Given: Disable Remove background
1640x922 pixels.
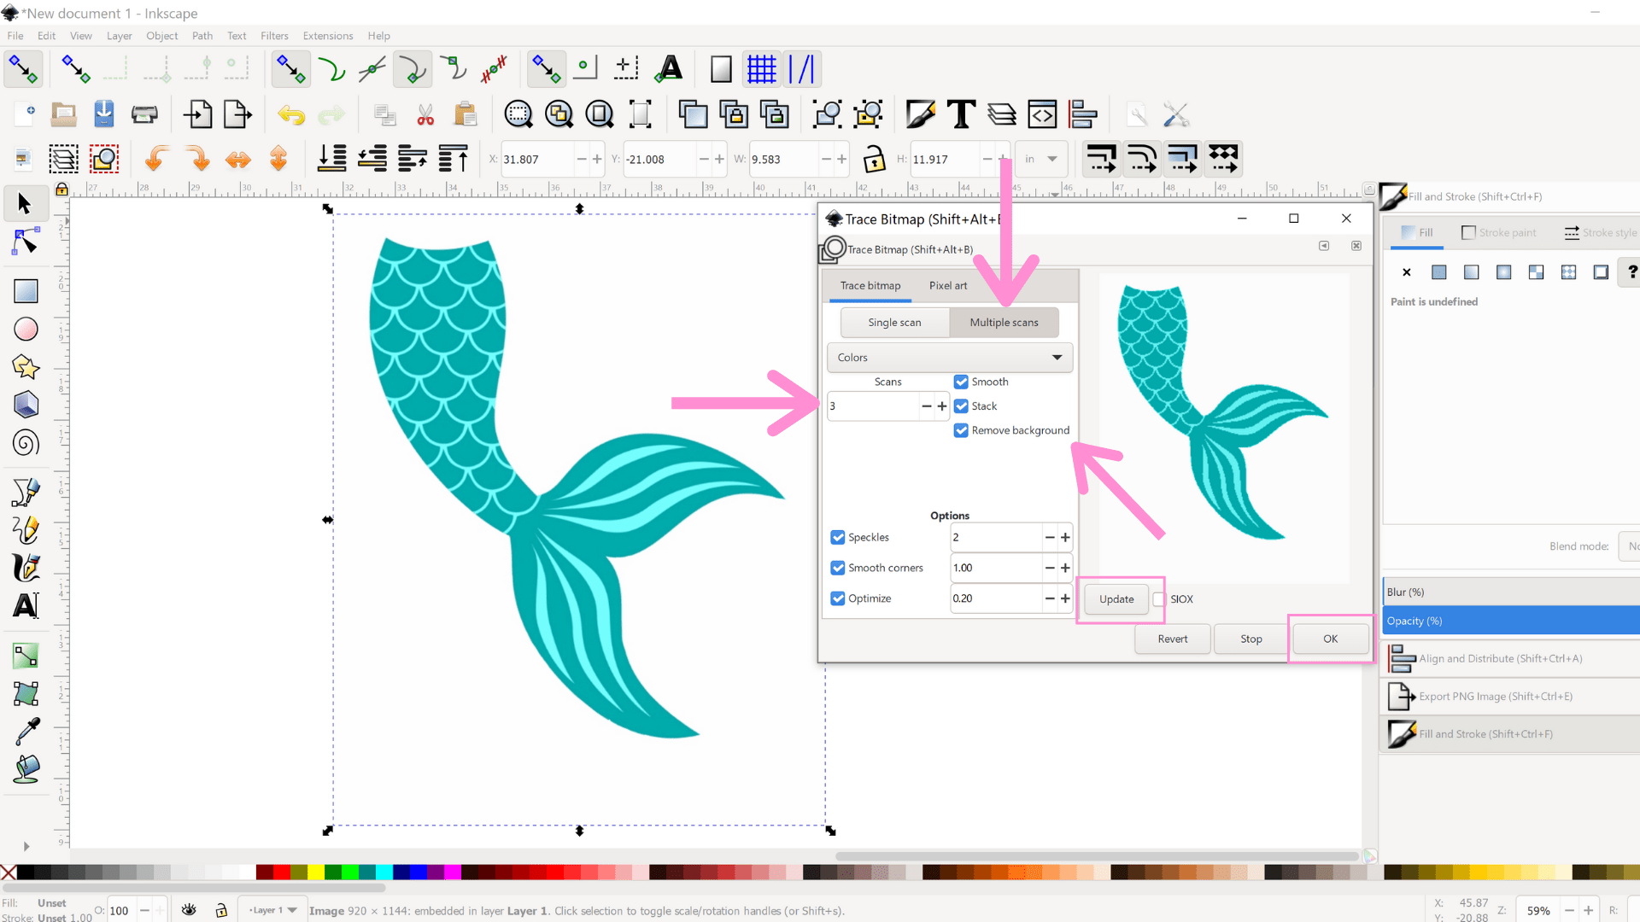Looking at the screenshot, I should coord(961,430).
